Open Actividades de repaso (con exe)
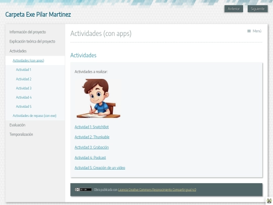This screenshot has height=205, width=273. (x=34, y=116)
